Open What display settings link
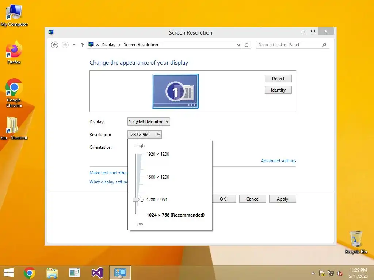Image resolution: width=374 pixels, height=280 pixels. 108,182
